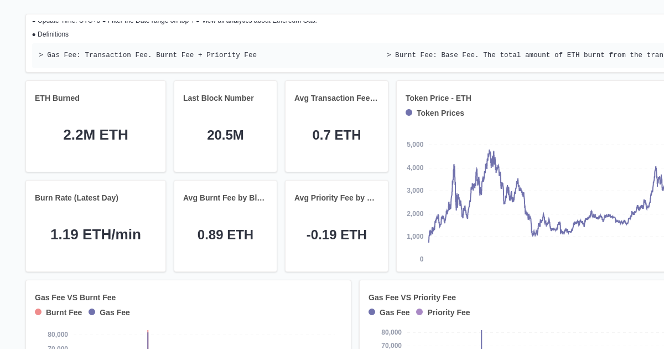The width and height of the screenshot is (664, 349).
Task: Click the Gas Fee legend dot under Gas Fee VS Burnt Fee
Action: point(92,312)
